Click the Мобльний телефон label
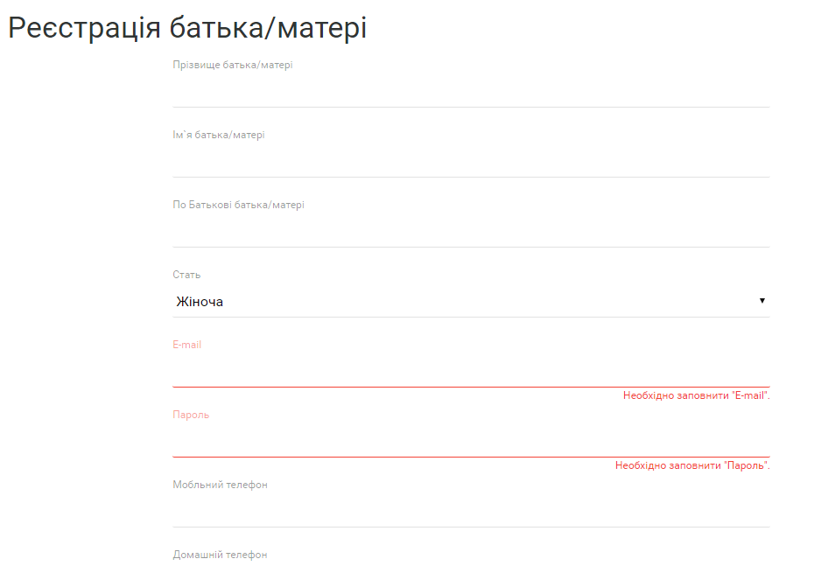This screenshot has height=573, width=814. click(220, 485)
